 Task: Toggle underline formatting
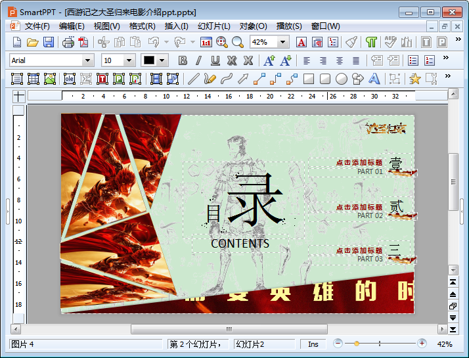(x=215, y=60)
